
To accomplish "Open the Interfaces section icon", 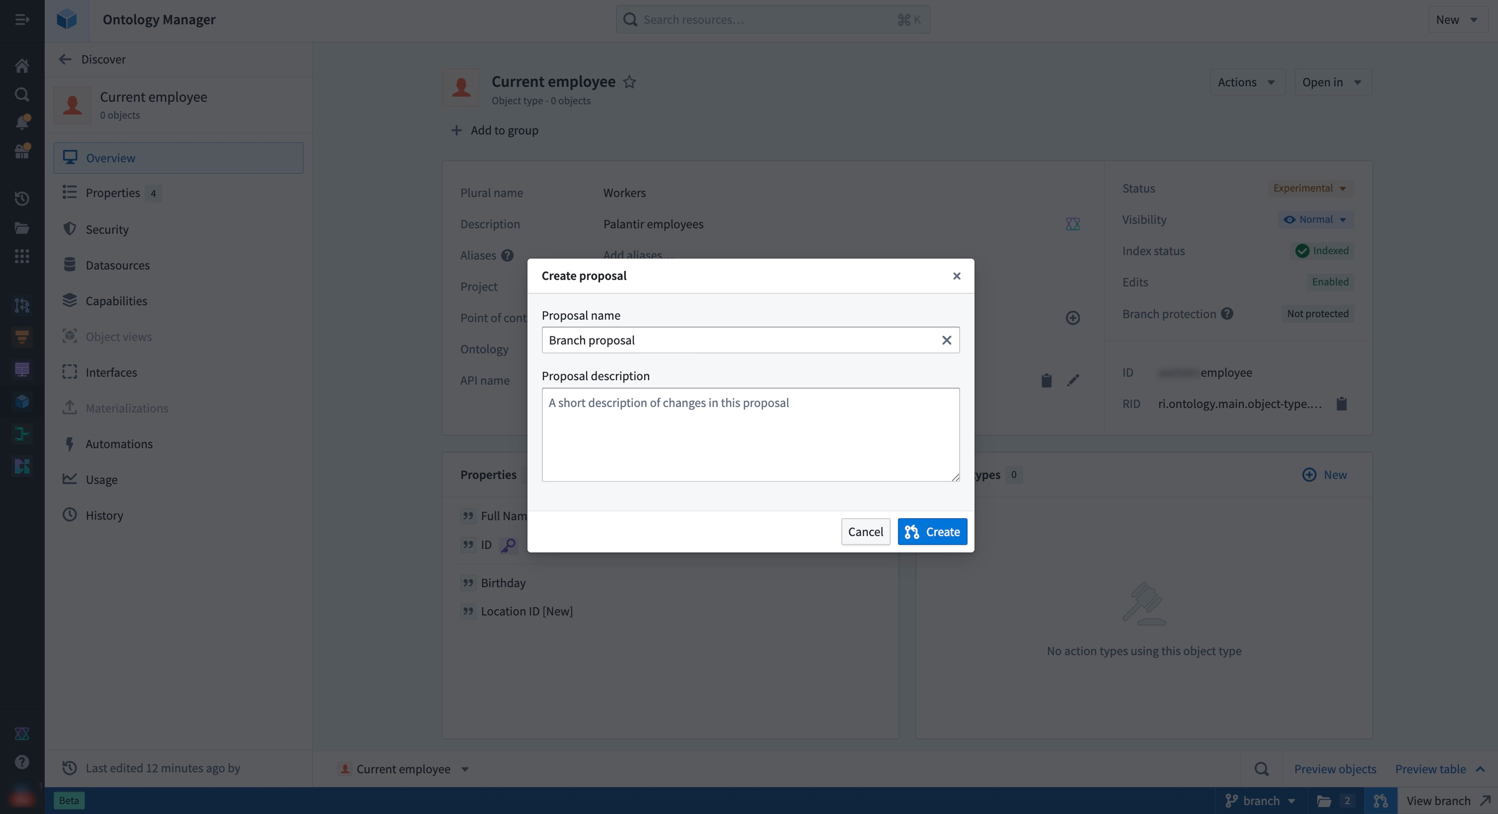I will click(69, 372).
